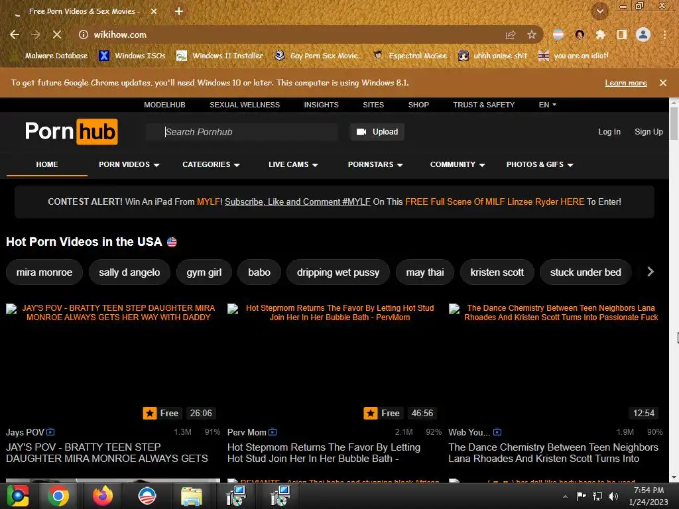Select the 'stuck under bed' tag chip
Screen dimensions: 679x509
(586, 272)
